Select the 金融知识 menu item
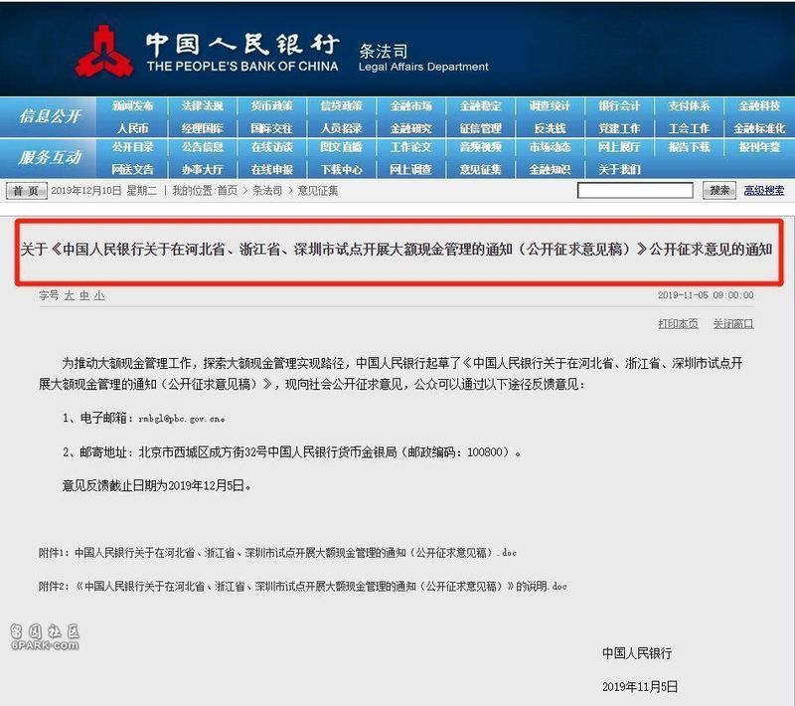This screenshot has height=706, width=795. tap(550, 169)
